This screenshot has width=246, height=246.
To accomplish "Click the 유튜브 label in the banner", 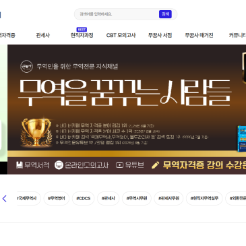I will coord(134,165).
